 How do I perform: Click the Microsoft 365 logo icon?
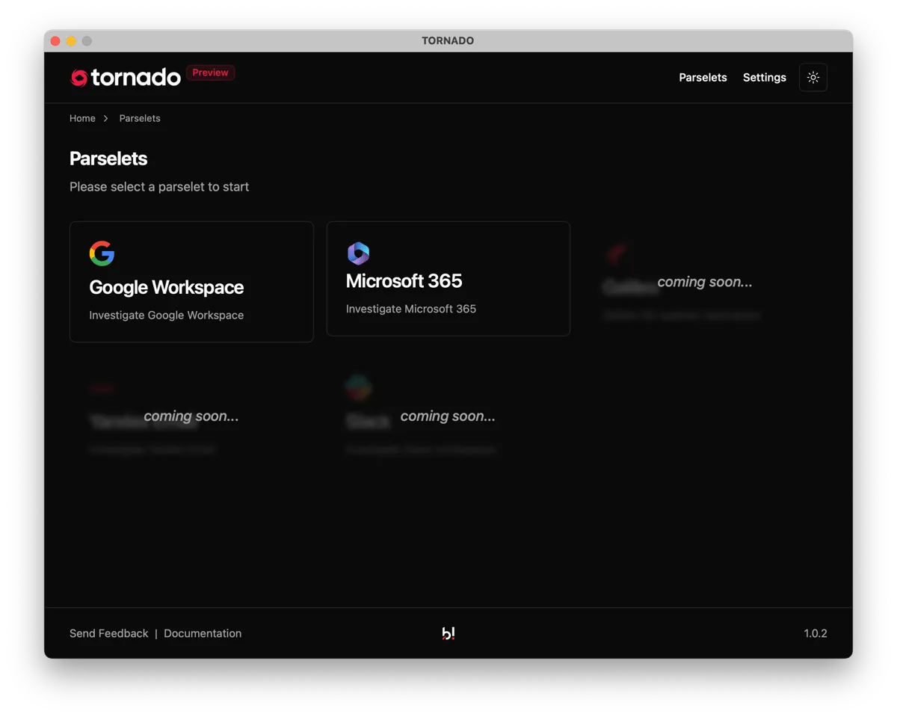pyautogui.click(x=358, y=253)
